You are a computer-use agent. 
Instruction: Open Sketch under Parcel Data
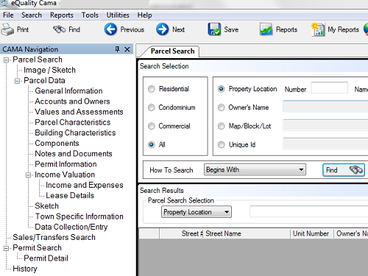click(47, 206)
